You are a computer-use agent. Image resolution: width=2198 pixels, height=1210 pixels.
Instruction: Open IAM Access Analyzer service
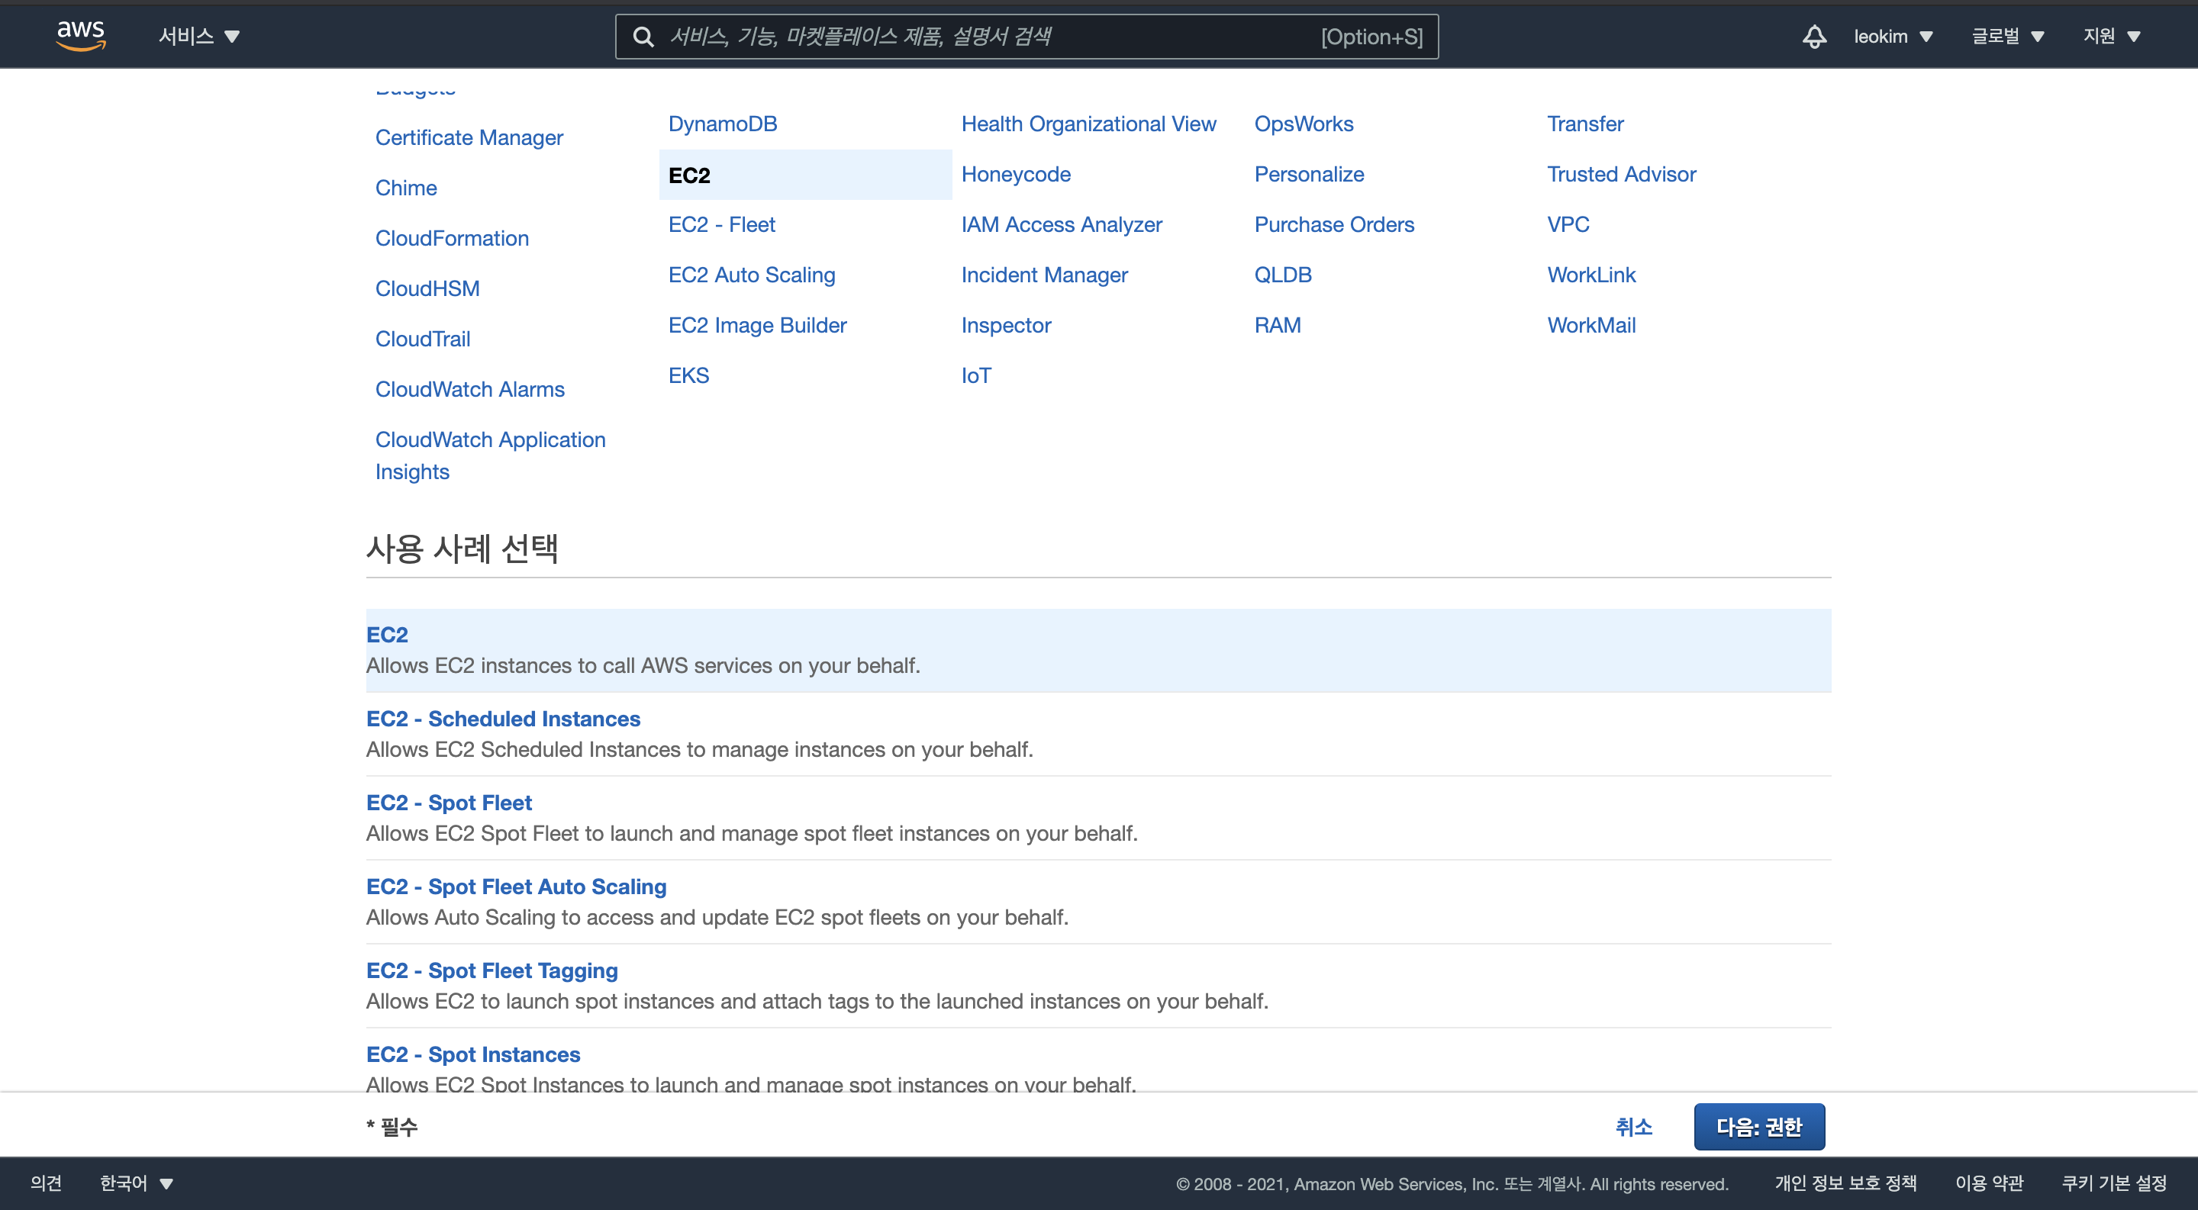pyautogui.click(x=1061, y=224)
